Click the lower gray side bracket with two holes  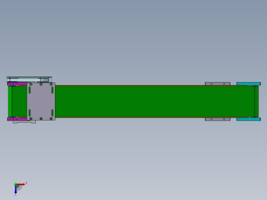pos(218,119)
